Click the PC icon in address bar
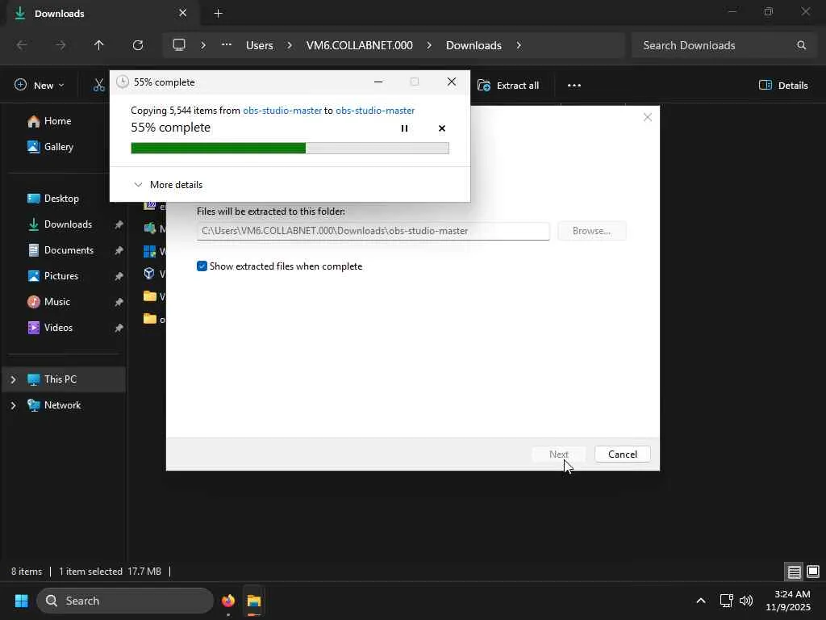This screenshot has height=620, width=826. [179, 45]
